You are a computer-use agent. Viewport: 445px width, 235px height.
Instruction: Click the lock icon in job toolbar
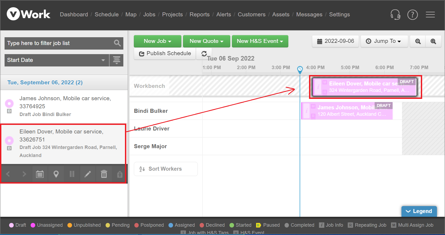[120, 174]
